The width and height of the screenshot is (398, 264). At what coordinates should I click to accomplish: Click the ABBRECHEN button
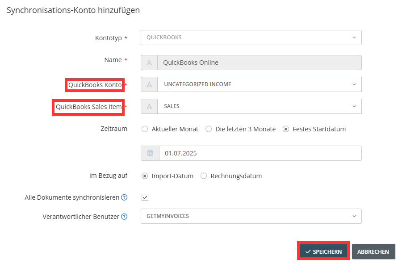point(373,251)
